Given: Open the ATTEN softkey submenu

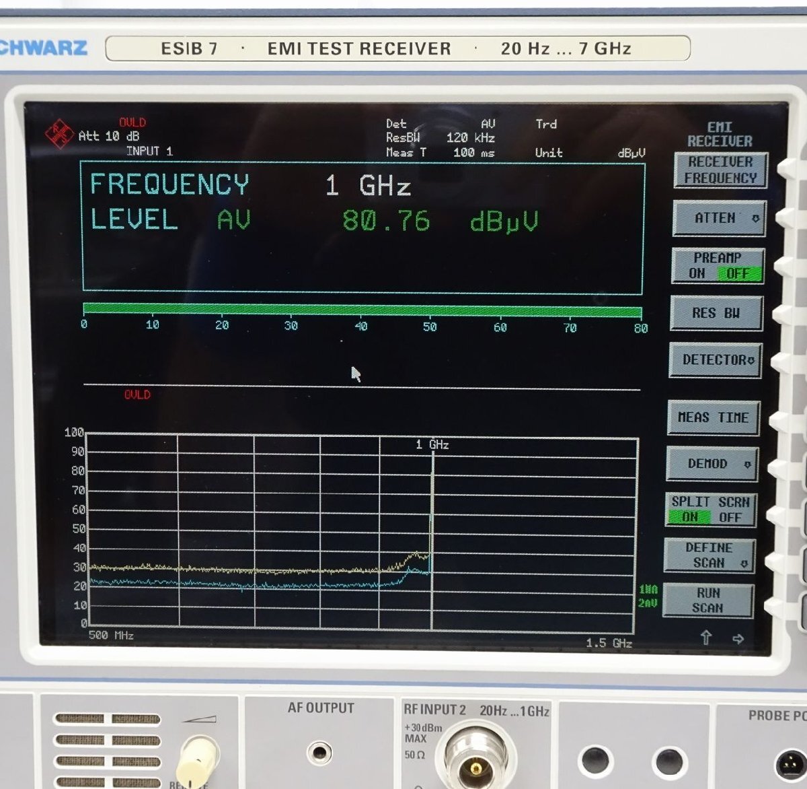Looking at the screenshot, I should pyautogui.click(x=719, y=218).
